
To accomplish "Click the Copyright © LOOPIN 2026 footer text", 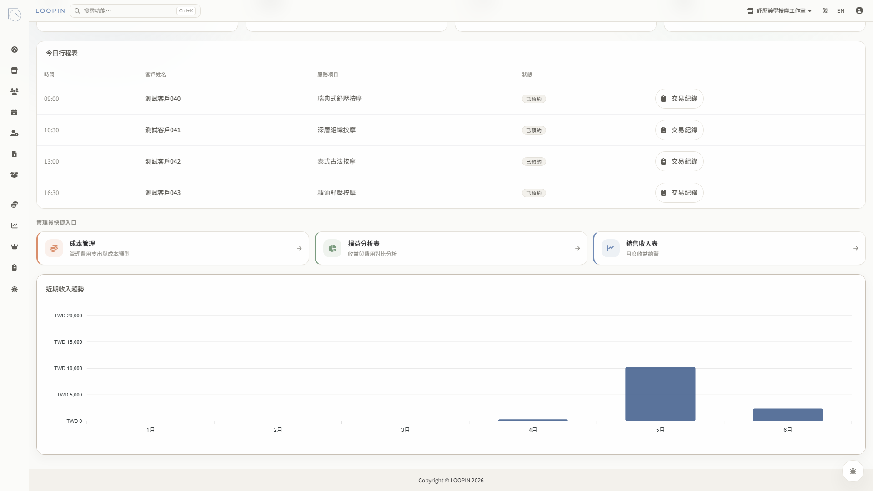I will pyautogui.click(x=451, y=481).
